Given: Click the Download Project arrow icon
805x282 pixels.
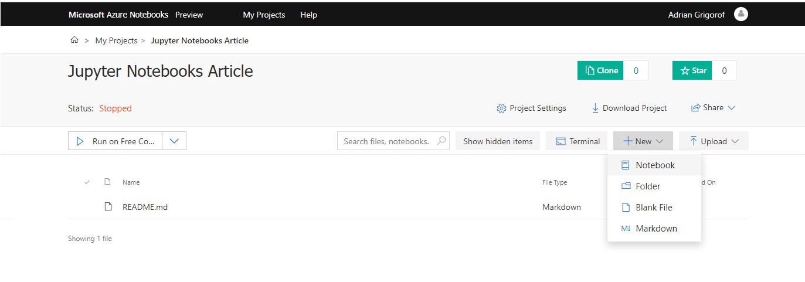Looking at the screenshot, I should click(x=595, y=108).
